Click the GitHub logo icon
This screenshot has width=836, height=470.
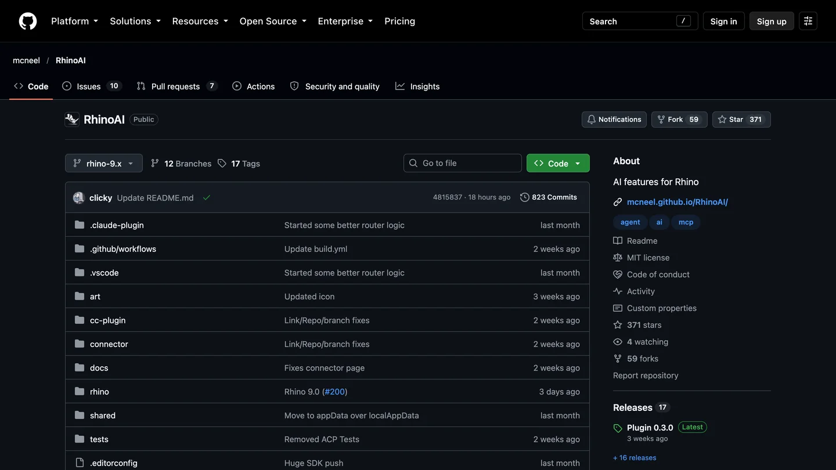coord(28,21)
